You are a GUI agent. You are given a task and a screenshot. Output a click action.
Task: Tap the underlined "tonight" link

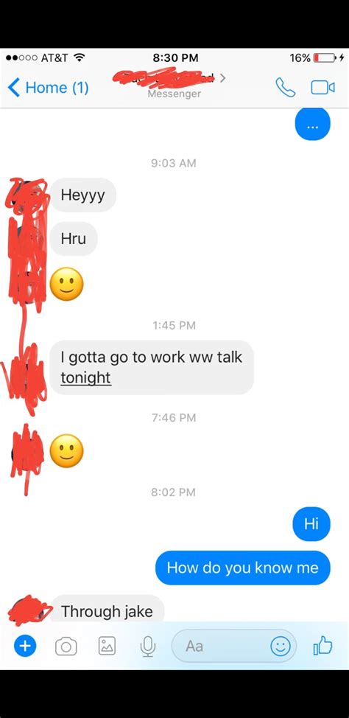coord(85,377)
